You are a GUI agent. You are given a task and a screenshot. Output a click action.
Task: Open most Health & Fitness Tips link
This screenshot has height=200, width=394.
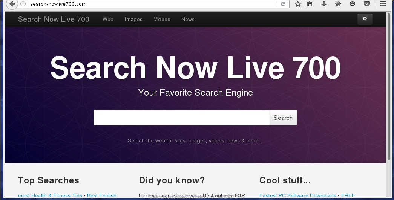[x=50, y=195]
